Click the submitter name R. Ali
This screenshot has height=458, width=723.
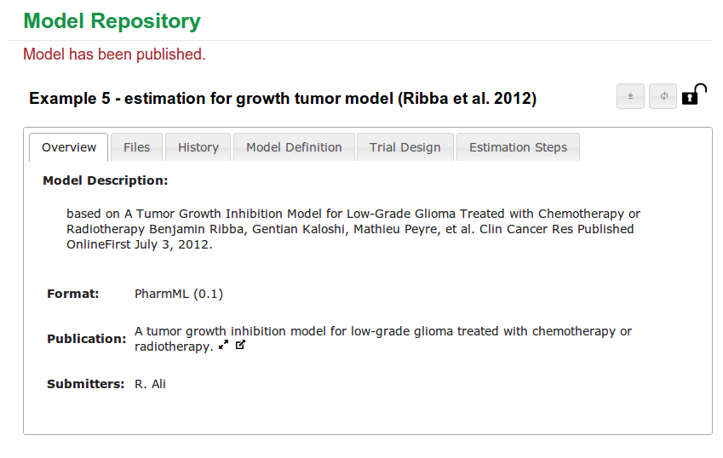point(150,384)
